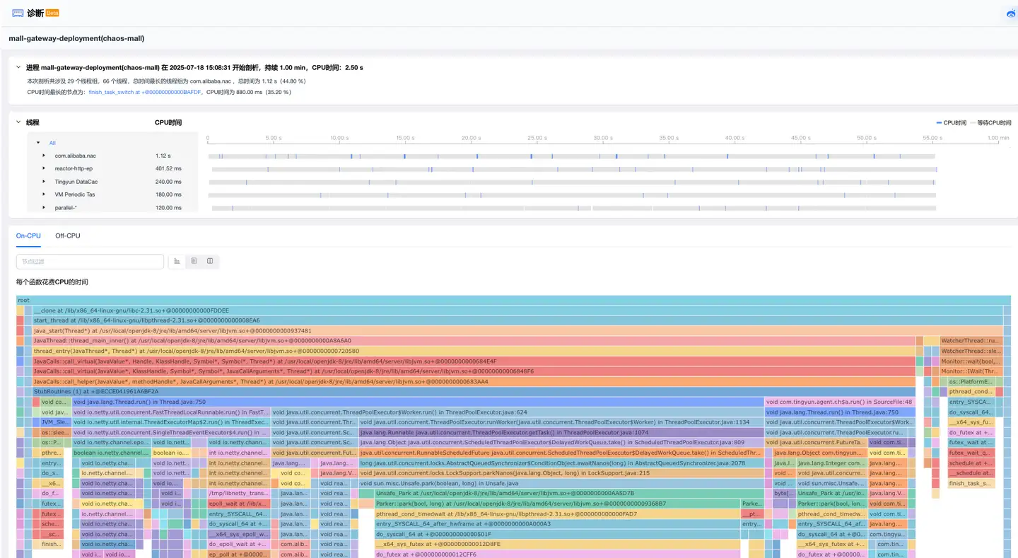Toggle 等待CPU时间 legend series
Viewport: 1018px width, 558px height.
tap(990, 122)
